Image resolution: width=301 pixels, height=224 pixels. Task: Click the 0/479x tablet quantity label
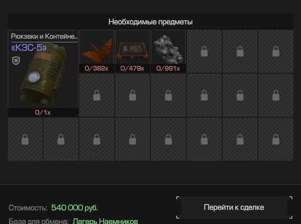point(132,68)
